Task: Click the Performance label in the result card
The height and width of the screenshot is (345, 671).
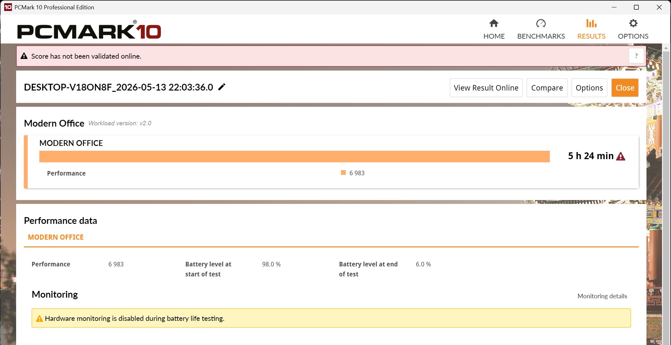Action: (66, 173)
